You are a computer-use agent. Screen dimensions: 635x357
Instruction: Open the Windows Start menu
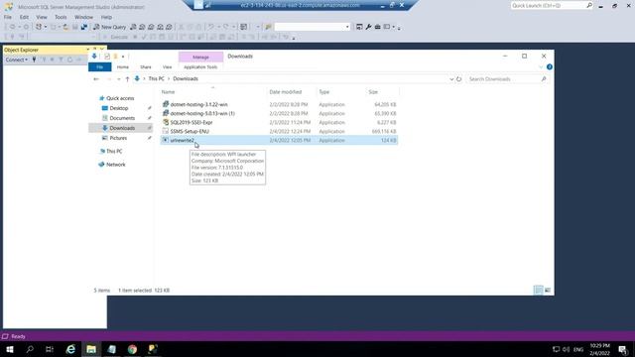10,349
